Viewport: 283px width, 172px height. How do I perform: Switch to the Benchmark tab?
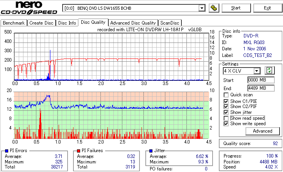[14, 23]
